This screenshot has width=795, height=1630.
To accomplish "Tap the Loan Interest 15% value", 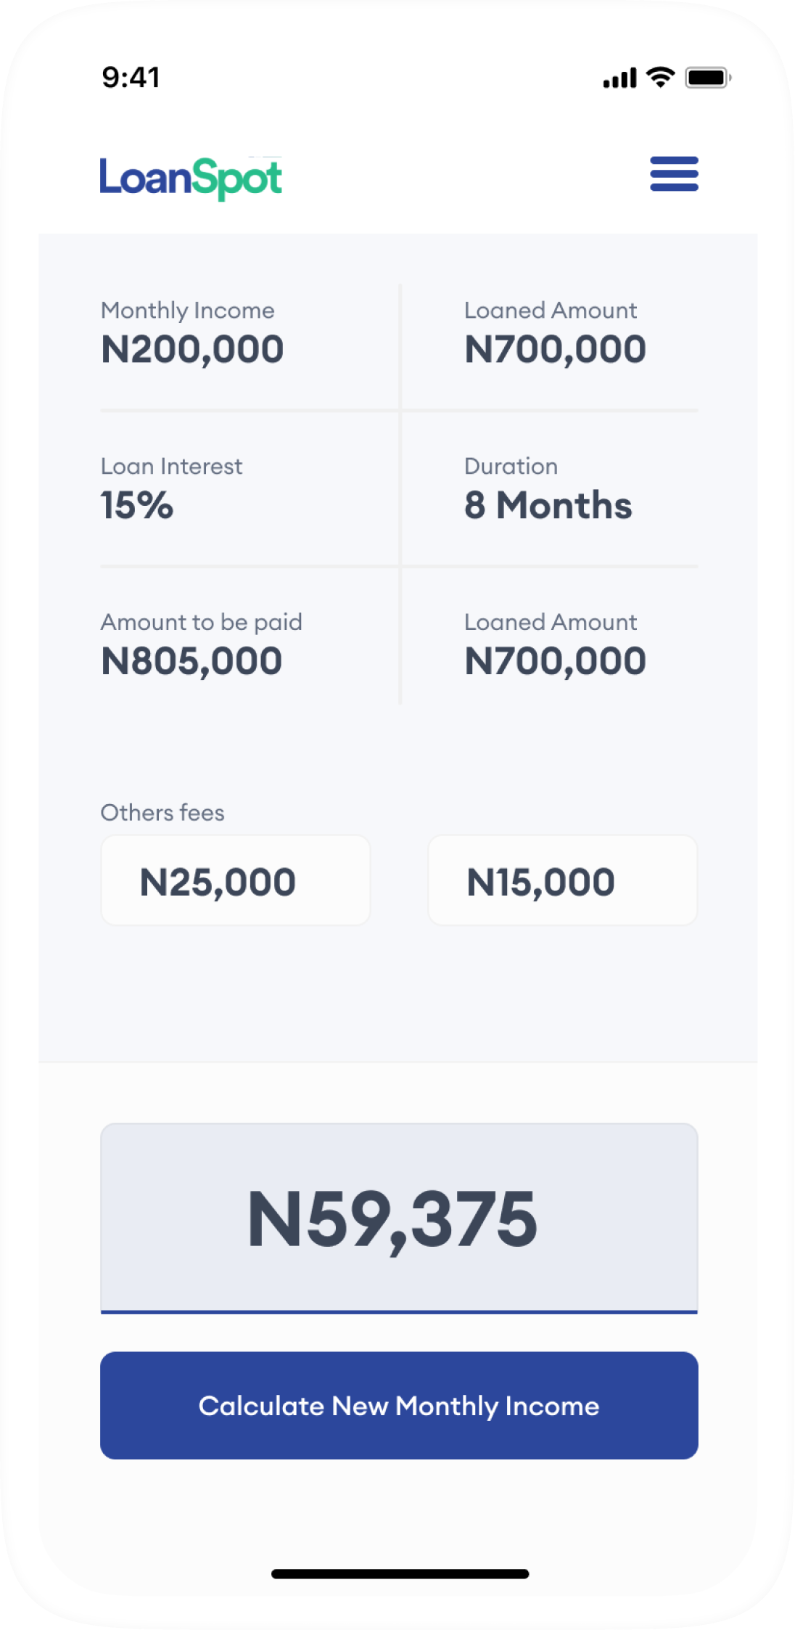I will pyautogui.click(x=137, y=505).
